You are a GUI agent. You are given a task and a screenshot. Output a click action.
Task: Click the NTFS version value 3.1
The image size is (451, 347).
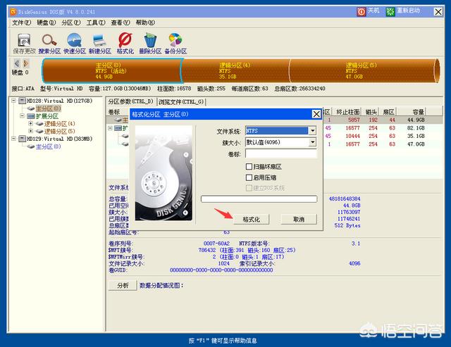[355, 244]
